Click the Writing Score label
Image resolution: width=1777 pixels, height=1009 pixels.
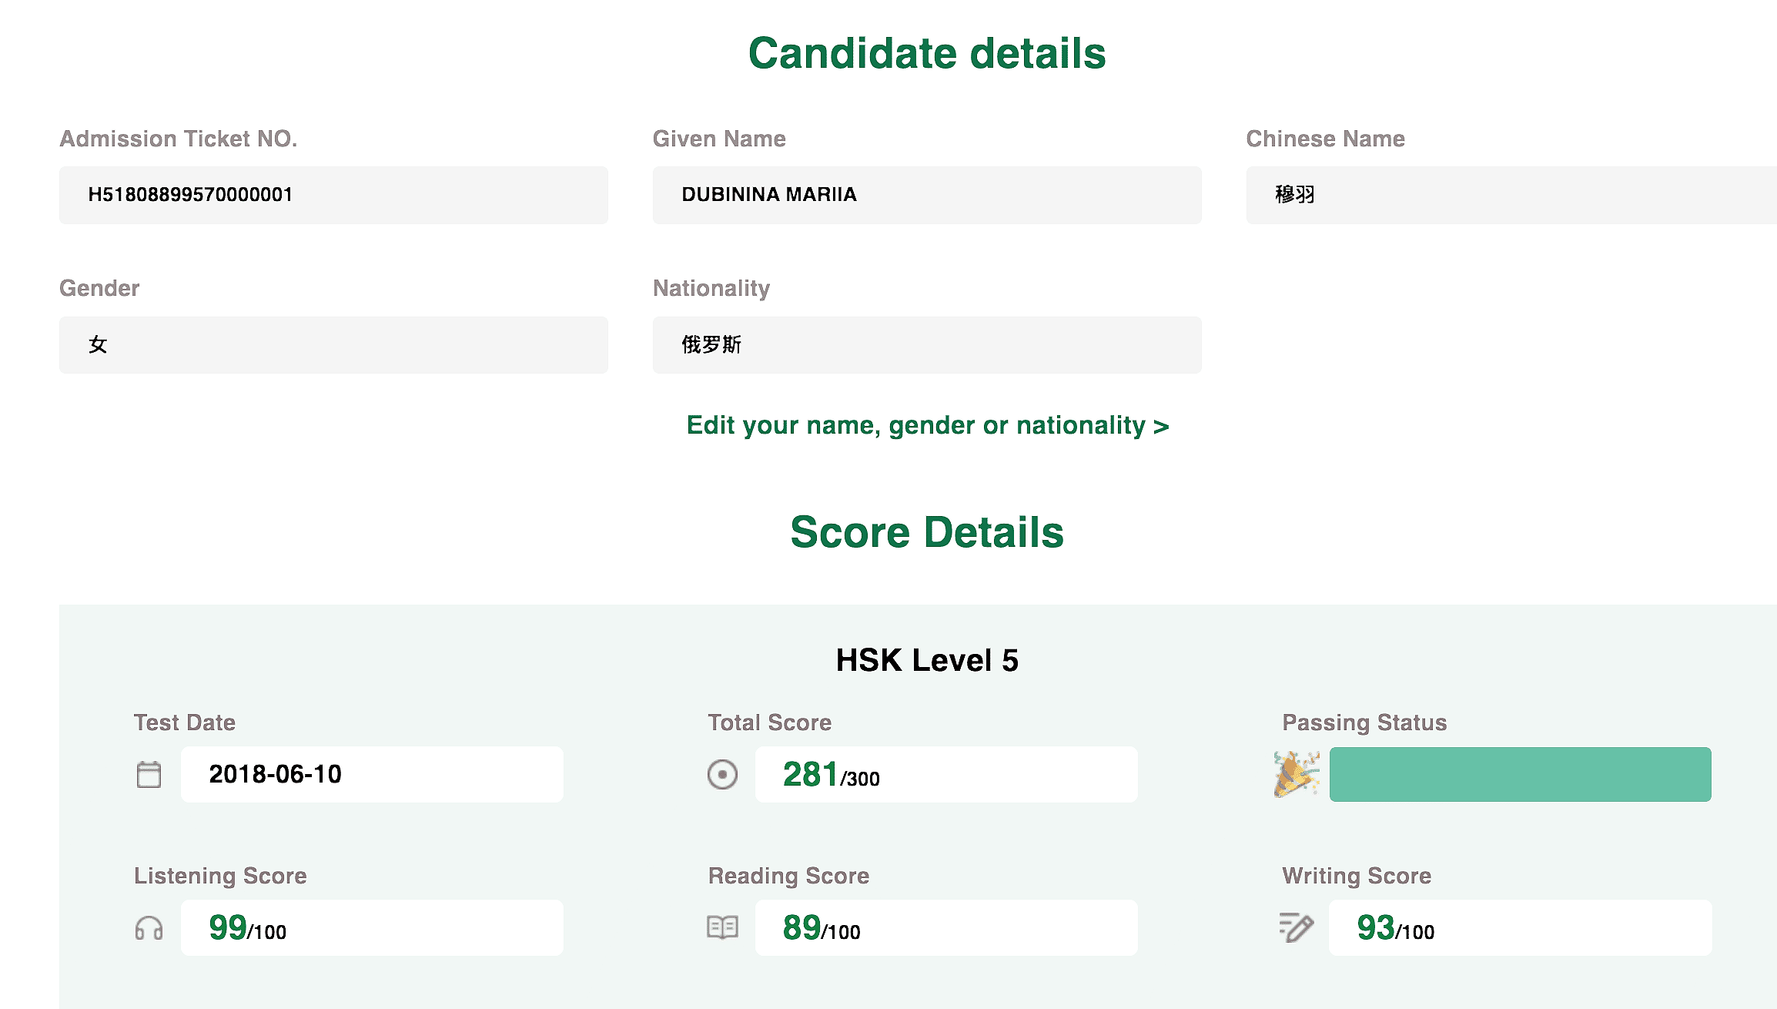click(x=1357, y=876)
